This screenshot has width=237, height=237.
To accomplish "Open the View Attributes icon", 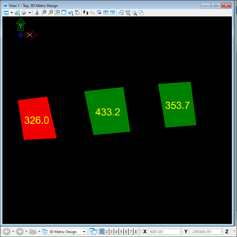I will pyautogui.click(x=6, y=13).
